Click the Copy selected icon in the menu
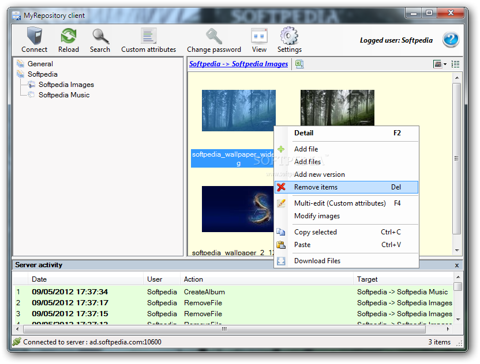Image resolution: width=480 pixels, height=364 pixels. [x=281, y=232]
